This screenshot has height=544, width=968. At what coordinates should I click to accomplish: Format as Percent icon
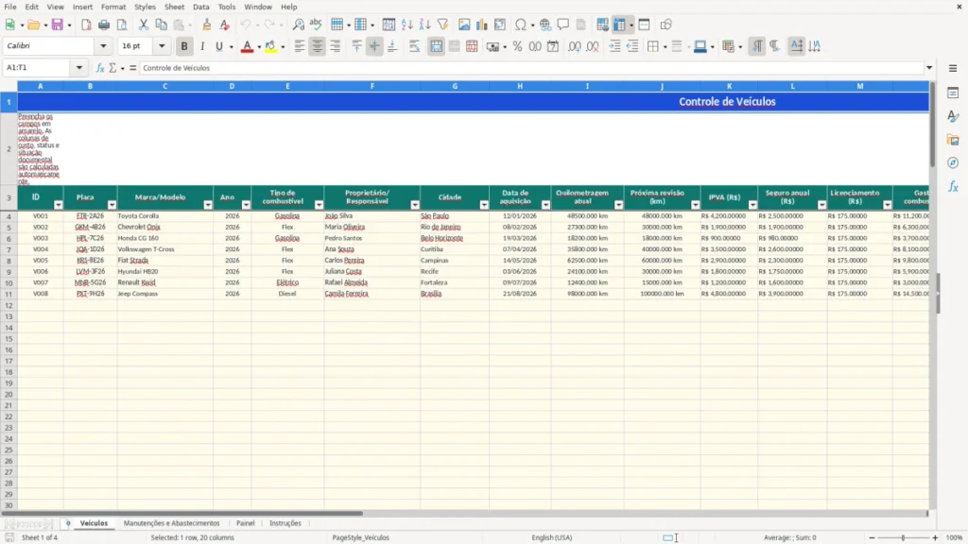point(517,46)
